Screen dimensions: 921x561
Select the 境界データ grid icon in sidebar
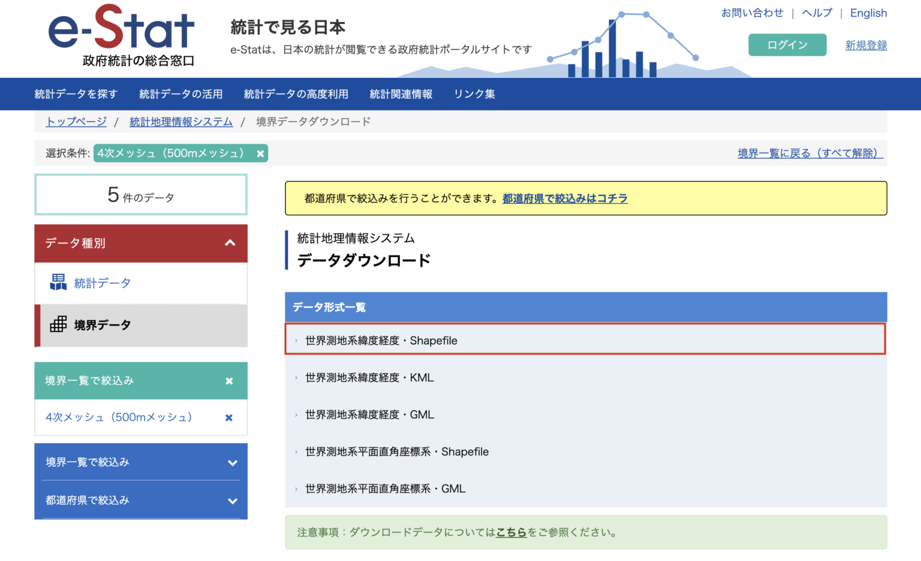(58, 325)
